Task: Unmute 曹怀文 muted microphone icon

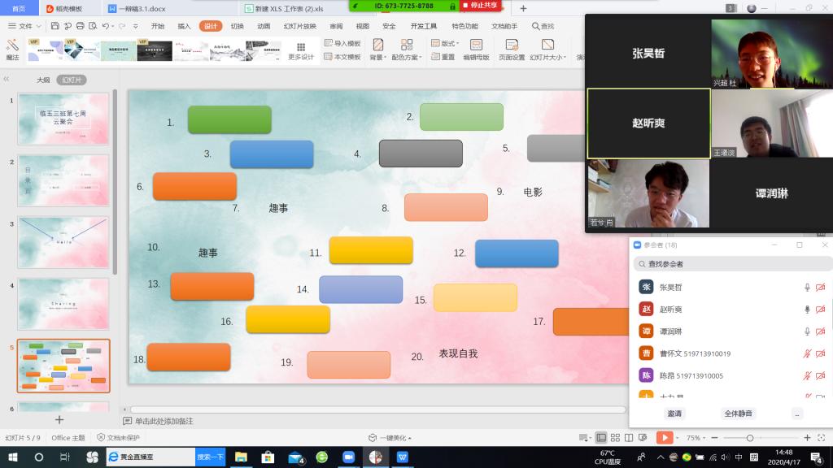Action: tap(807, 353)
